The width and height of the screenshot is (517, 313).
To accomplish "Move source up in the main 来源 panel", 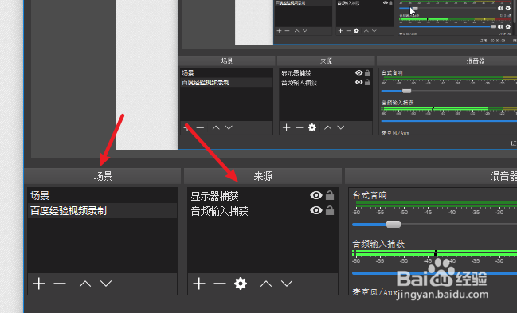I will click(266, 284).
